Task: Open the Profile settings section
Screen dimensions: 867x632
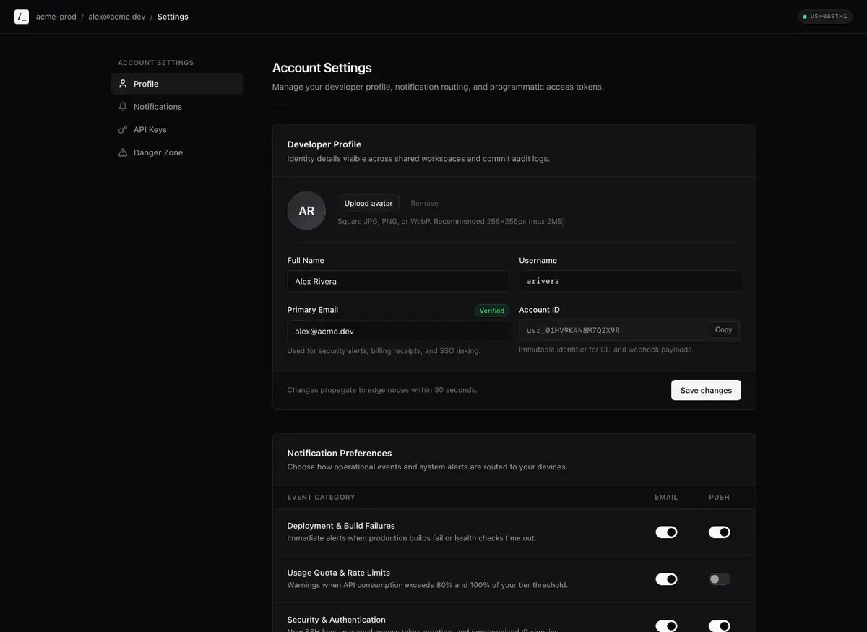Action: pos(177,84)
